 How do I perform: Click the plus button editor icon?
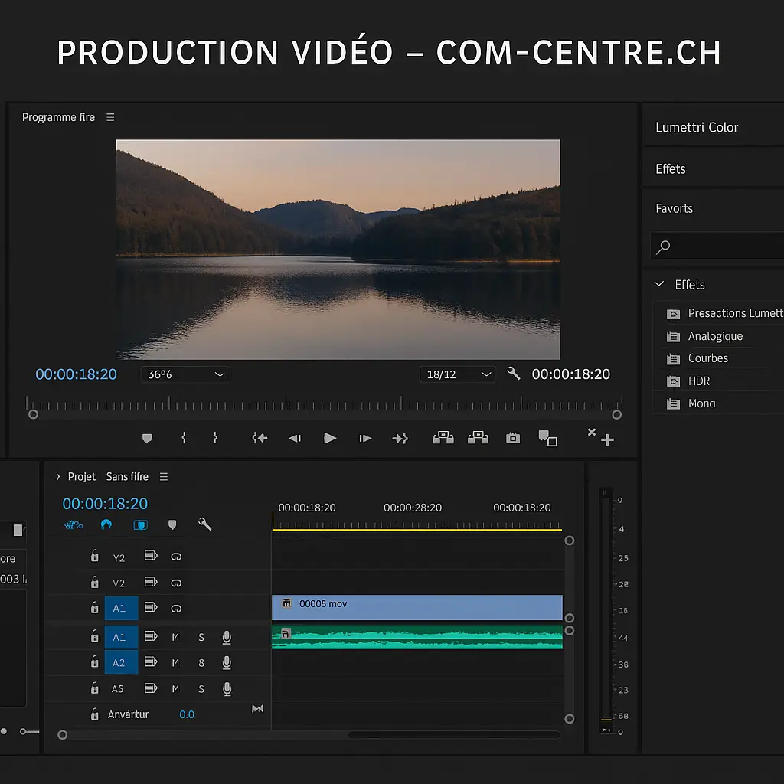pos(607,439)
